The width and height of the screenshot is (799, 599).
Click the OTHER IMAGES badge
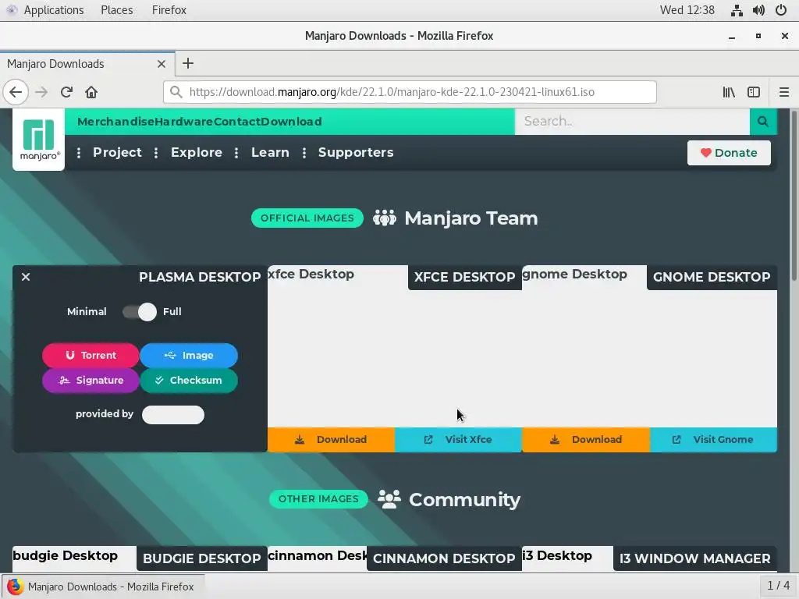tap(318, 499)
